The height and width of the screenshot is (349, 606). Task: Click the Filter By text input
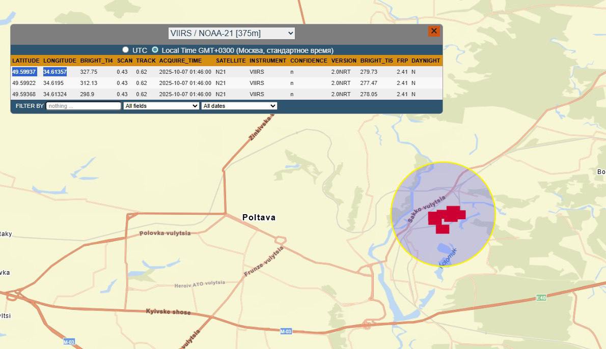pyautogui.click(x=84, y=106)
